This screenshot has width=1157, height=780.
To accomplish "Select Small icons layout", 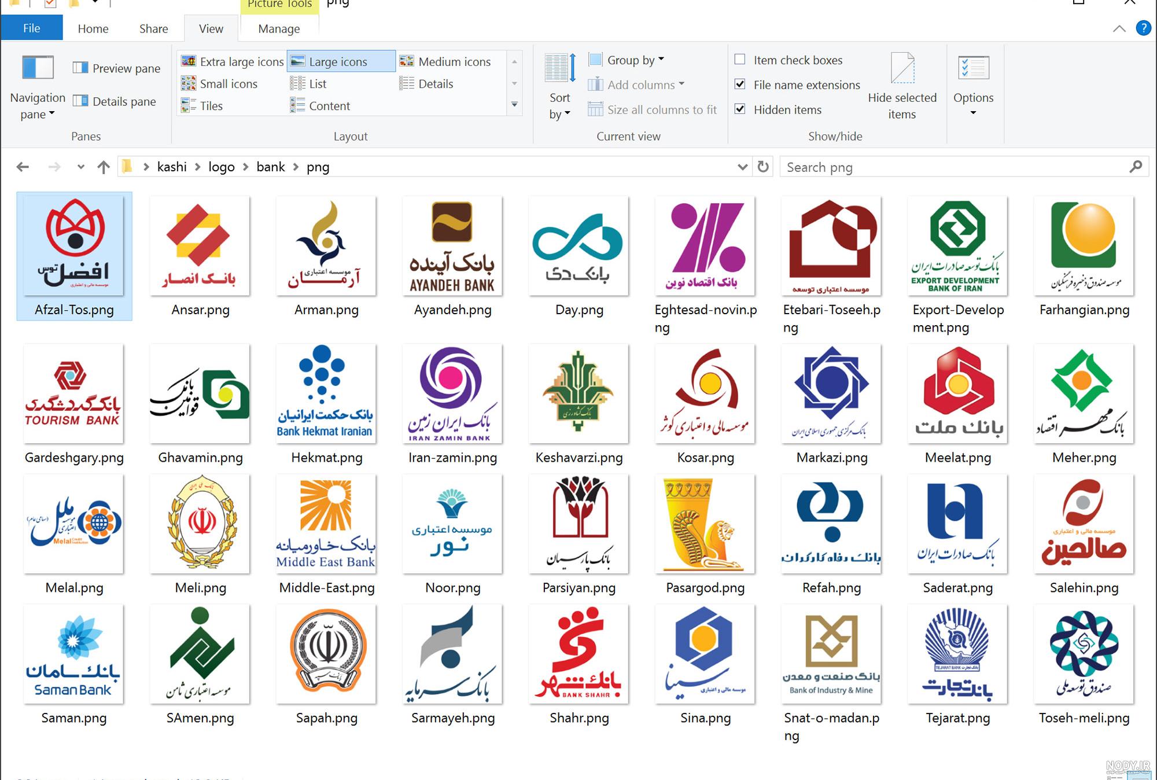I will coord(219,84).
